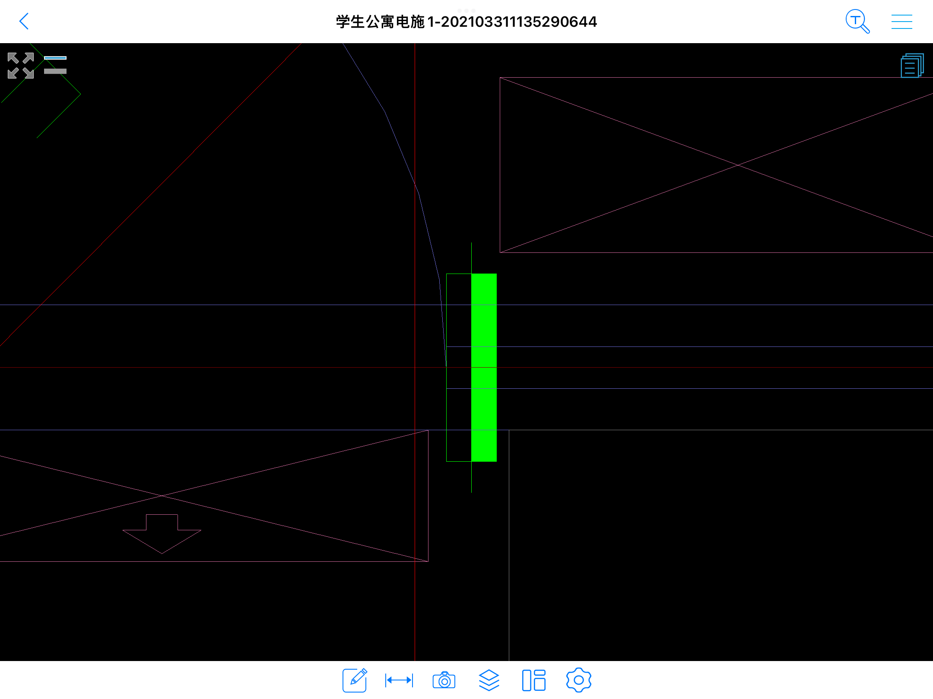Image resolution: width=933 pixels, height=699 pixels.
Task: Activate the distance measure tool
Action: 399,680
